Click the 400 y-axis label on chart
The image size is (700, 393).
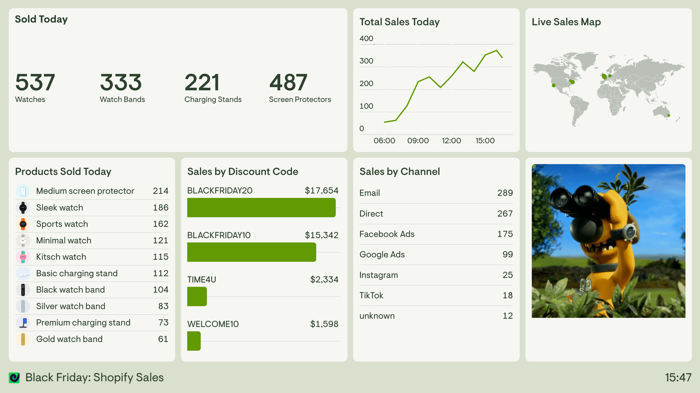tap(366, 39)
